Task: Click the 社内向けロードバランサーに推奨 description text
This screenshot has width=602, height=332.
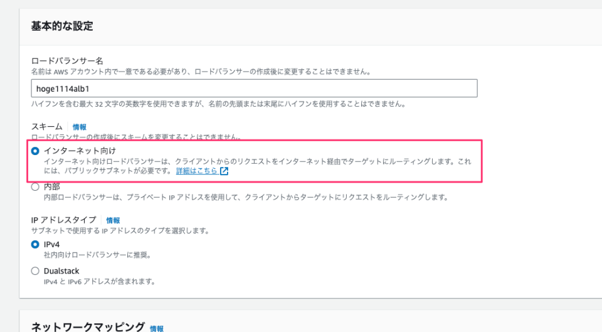Action: pos(98,255)
